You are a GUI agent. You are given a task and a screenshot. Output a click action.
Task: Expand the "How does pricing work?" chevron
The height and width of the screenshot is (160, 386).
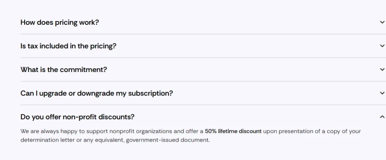tap(382, 22)
